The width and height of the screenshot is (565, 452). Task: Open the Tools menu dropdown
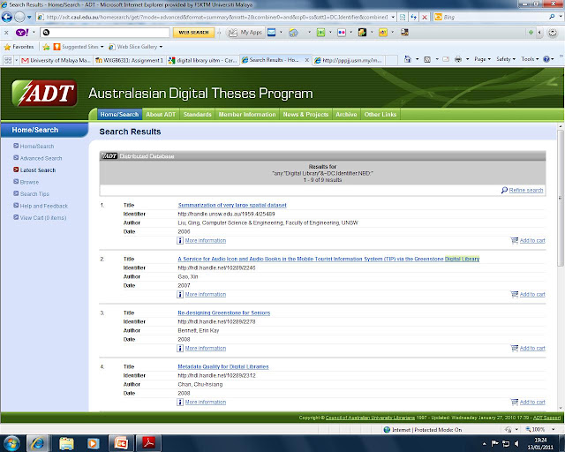[530, 59]
